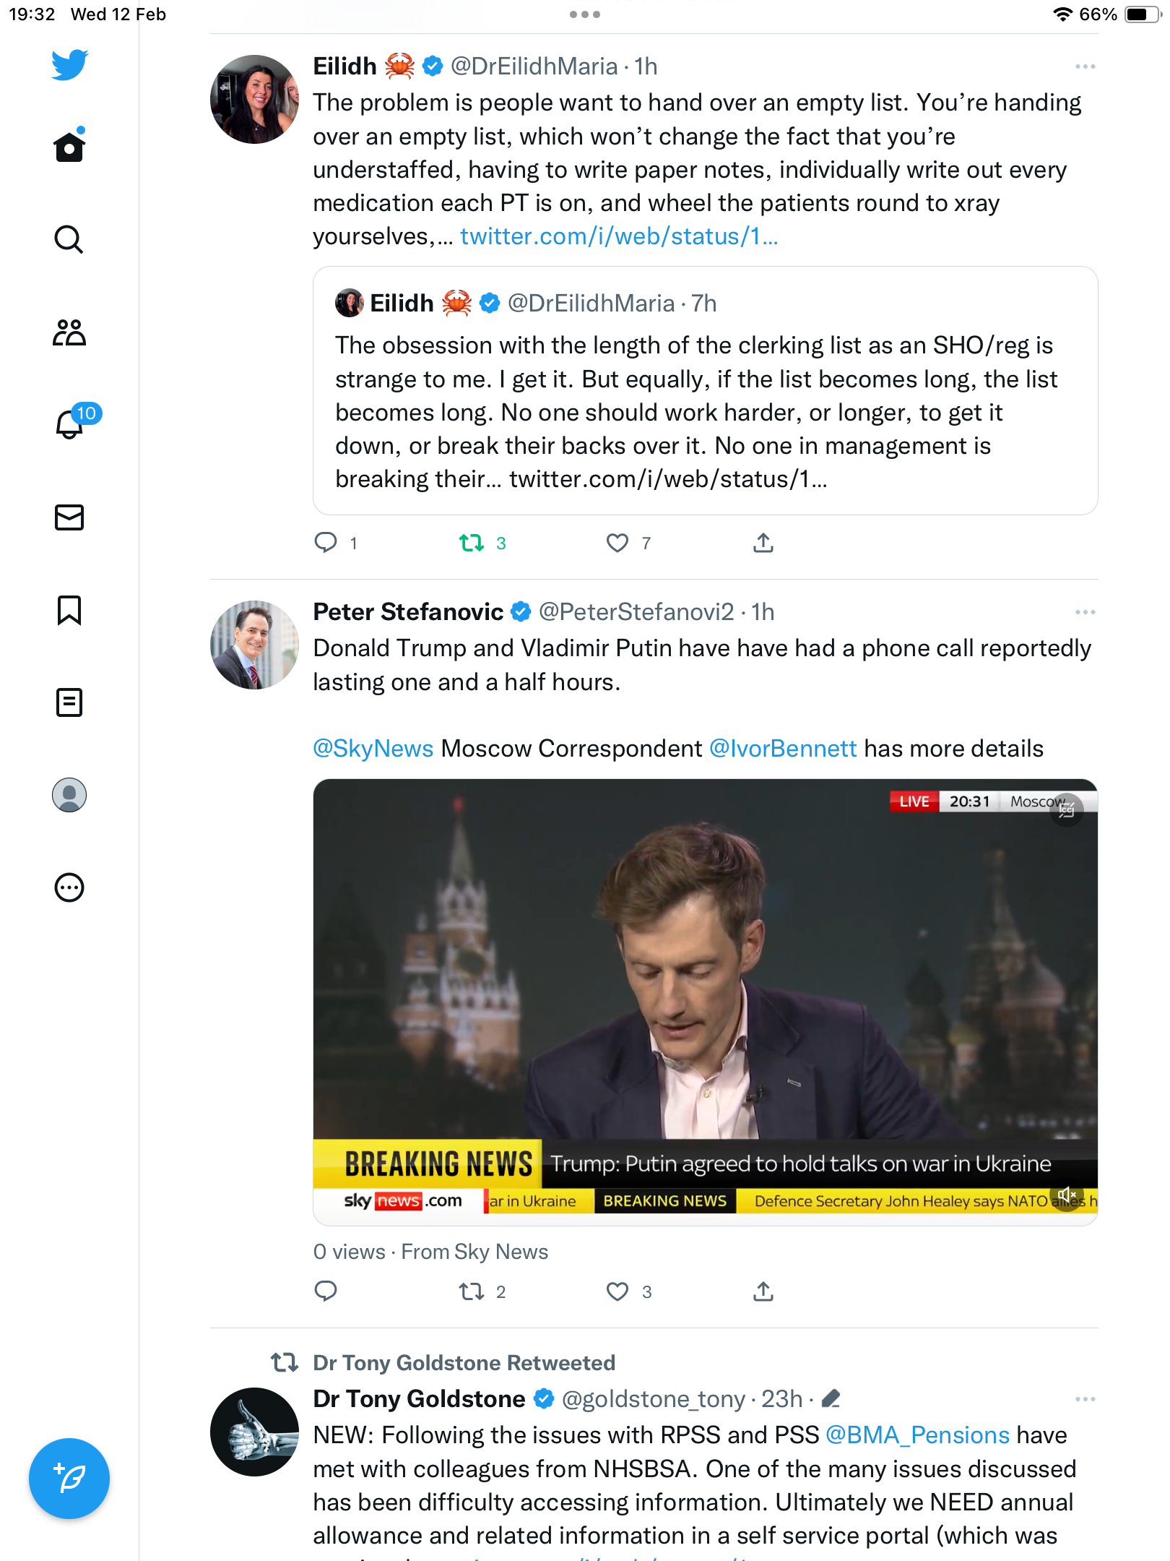This screenshot has height=1561, width=1170.
Task: Open the More circle menu in sidebar
Action: tap(69, 887)
